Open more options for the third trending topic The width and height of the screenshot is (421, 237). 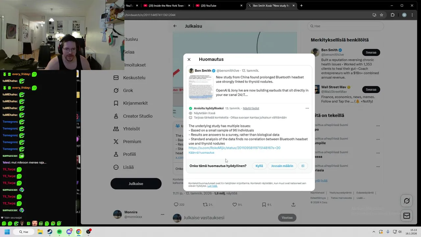pos(378,153)
